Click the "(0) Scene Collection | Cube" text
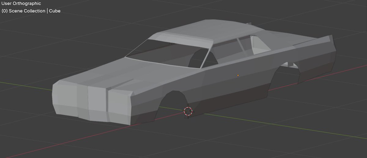Screen dimensions: 367x158 (31, 11)
